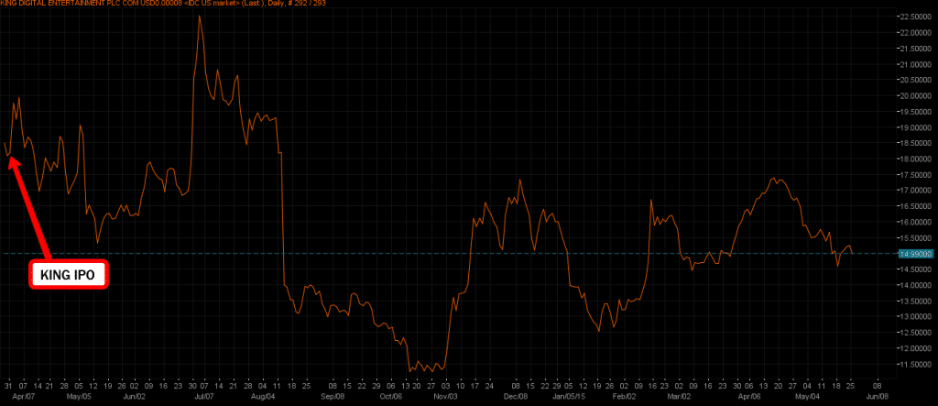Select the Jul/07 date axis label
This screenshot has width=938, height=406.
click(x=207, y=397)
